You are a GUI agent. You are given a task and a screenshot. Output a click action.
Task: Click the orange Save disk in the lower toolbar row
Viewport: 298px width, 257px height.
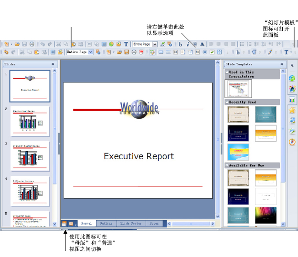[127, 52]
